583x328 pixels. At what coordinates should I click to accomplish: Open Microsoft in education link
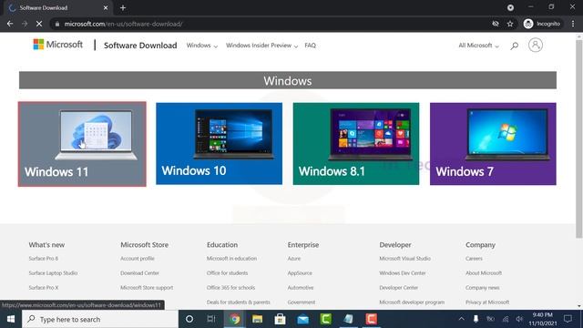[x=231, y=259]
